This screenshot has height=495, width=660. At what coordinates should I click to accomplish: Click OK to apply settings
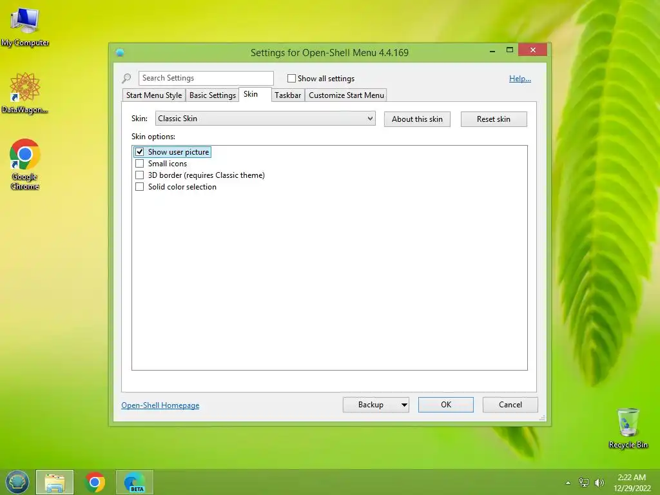(x=446, y=405)
